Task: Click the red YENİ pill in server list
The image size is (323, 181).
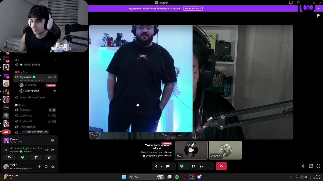Action: (6, 132)
